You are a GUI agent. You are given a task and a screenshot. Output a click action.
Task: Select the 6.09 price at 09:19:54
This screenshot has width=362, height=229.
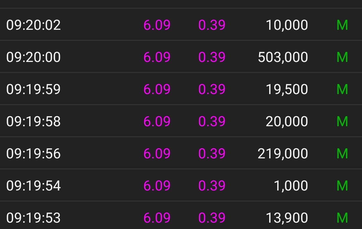pos(157,185)
